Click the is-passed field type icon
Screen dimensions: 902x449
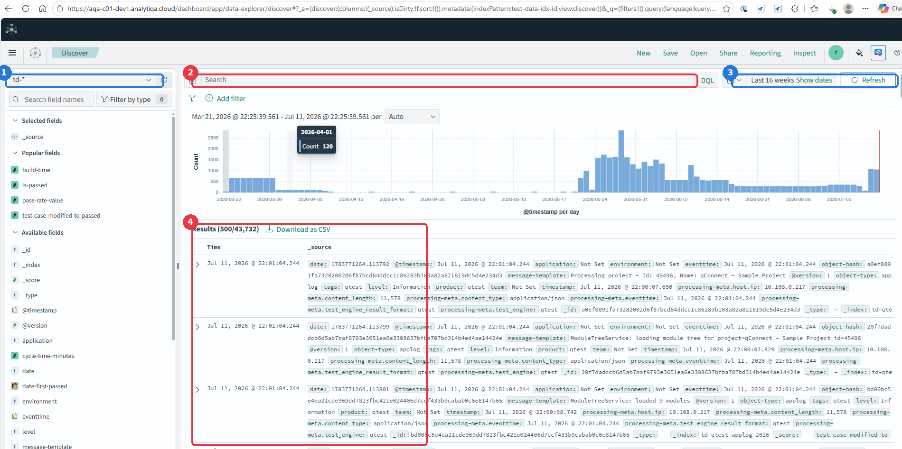point(15,185)
